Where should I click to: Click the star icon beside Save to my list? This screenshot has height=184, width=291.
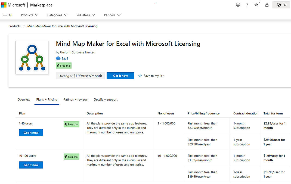pyautogui.click(x=140, y=76)
